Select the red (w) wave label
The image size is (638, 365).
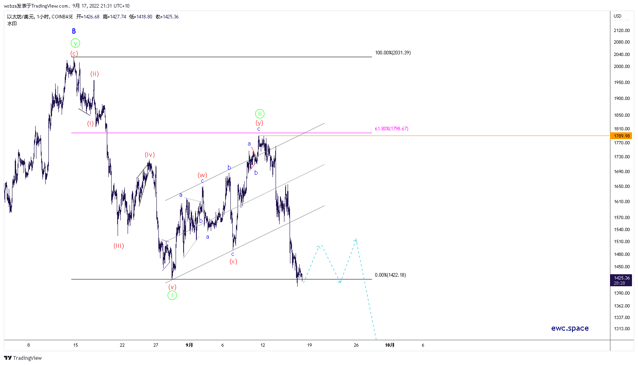tap(202, 175)
